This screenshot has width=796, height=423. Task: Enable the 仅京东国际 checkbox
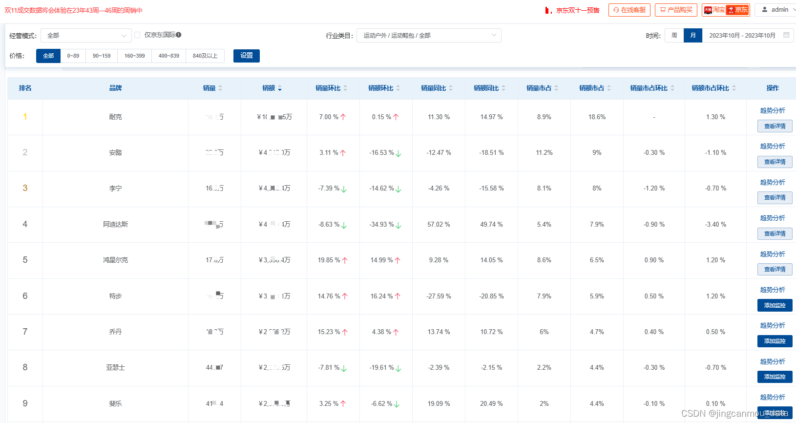pyautogui.click(x=137, y=35)
